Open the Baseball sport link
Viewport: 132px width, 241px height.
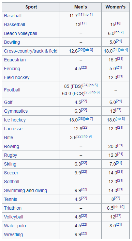pyautogui.click(x=13, y=16)
